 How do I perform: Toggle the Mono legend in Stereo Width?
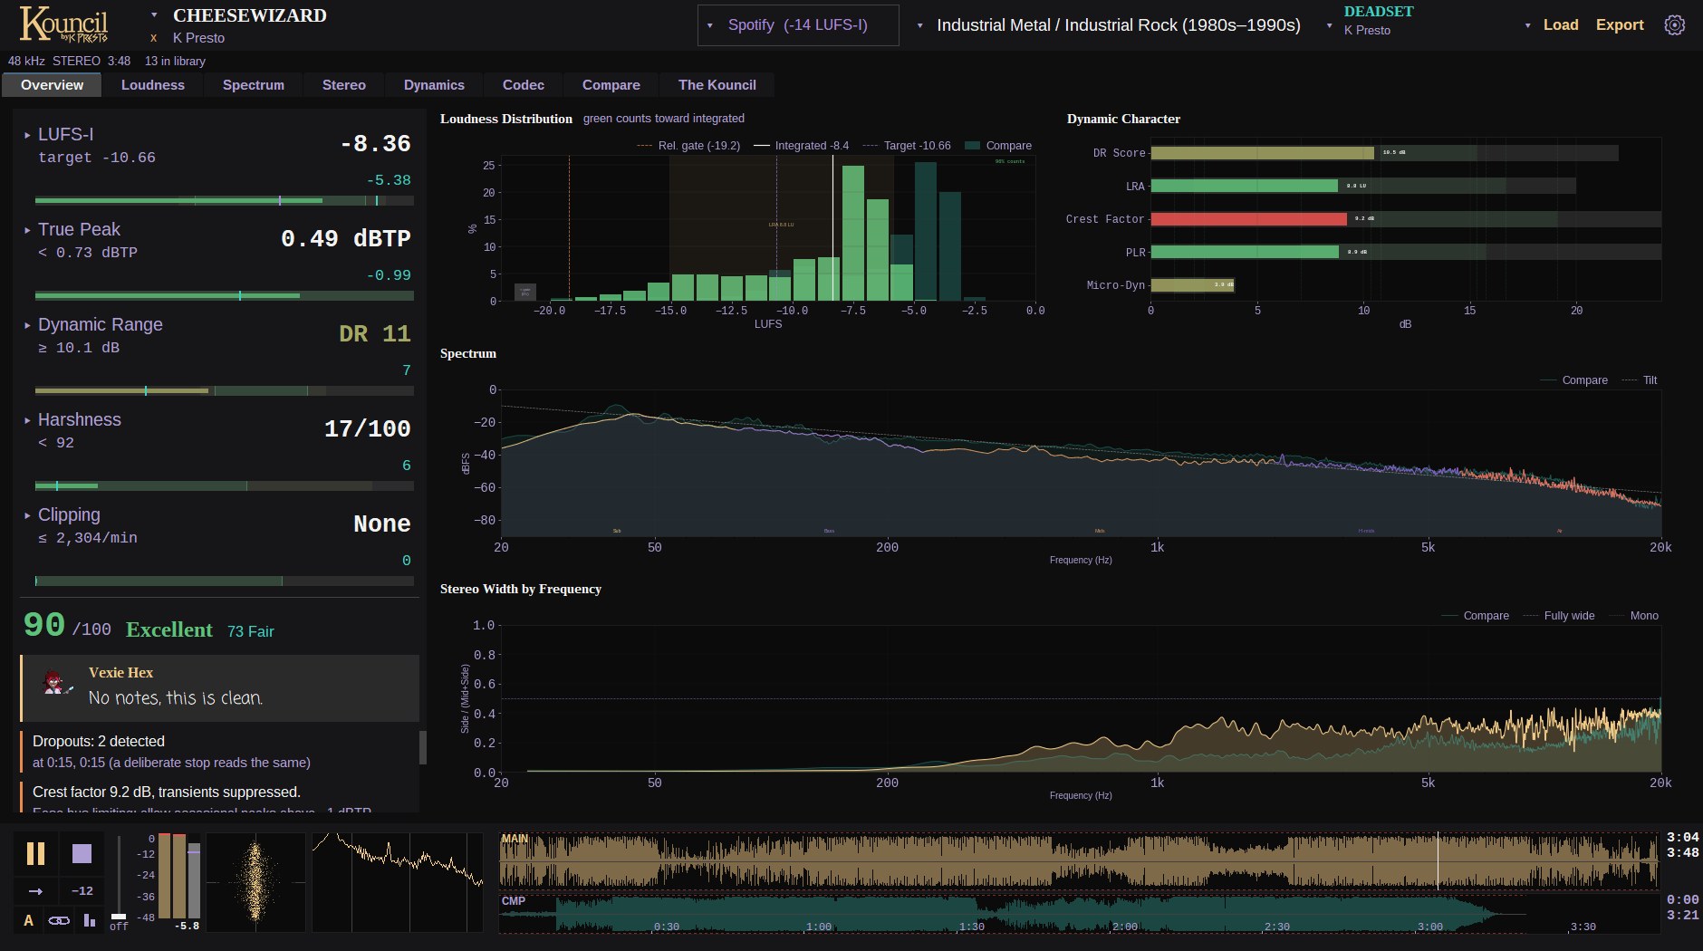pyautogui.click(x=1634, y=616)
